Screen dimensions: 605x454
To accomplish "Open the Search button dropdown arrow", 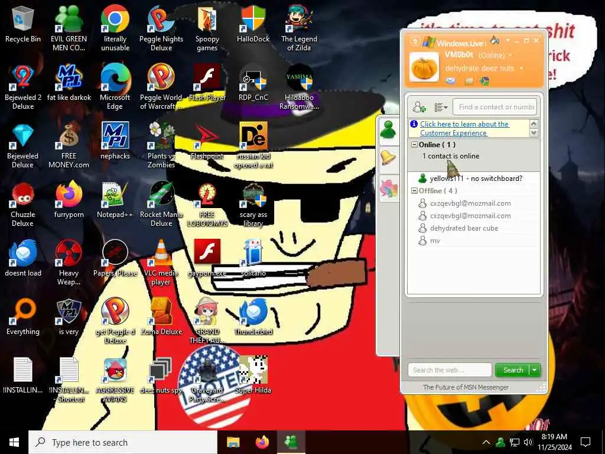I will point(535,370).
